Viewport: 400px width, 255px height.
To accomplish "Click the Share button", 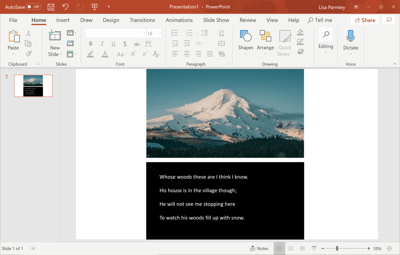I will pyautogui.click(x=365, y=20).
